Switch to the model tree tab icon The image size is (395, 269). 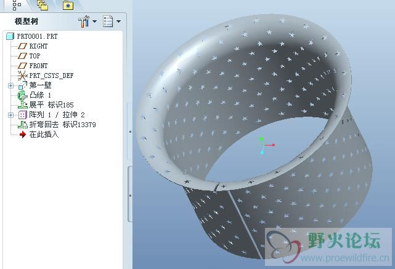(x=17, y=5)
